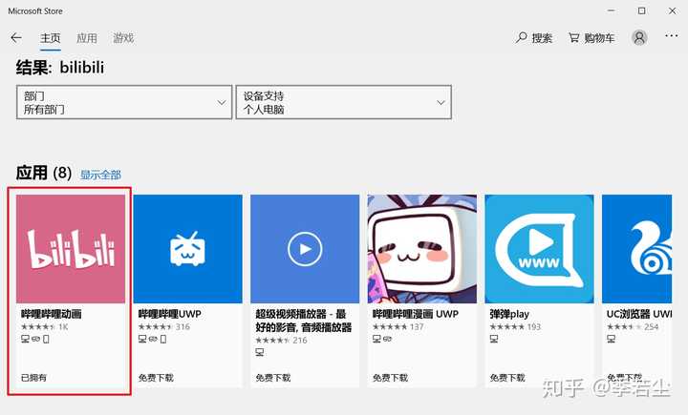688x415 pixels.
Task: Click the 216 rating of 超级视频播放器
Action: (x=281, y=340)
